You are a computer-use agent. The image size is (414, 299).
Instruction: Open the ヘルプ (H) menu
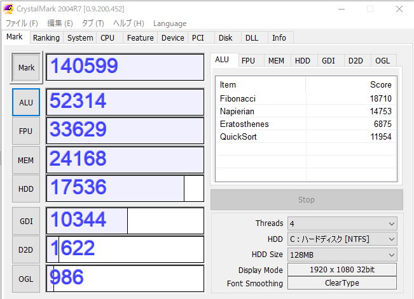[x=128, y=23]
